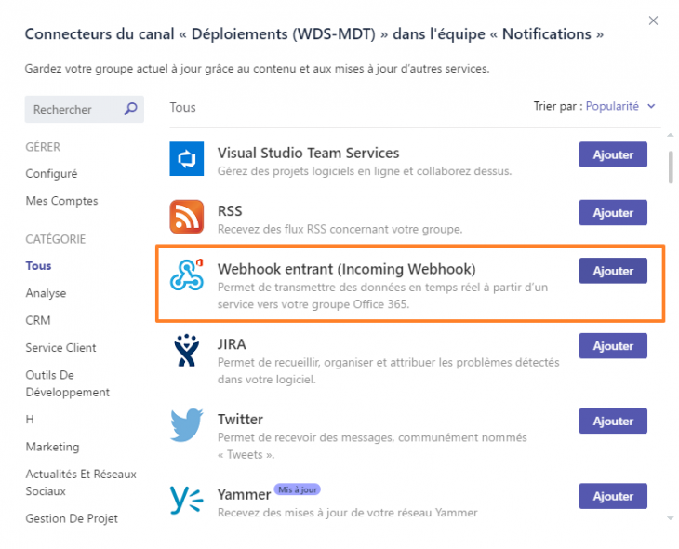The height and width of the screenshot is (549, 679).
Task: Open Mes Comptes in sidebar
Action: pyautogui.click(x=61, y=201)
